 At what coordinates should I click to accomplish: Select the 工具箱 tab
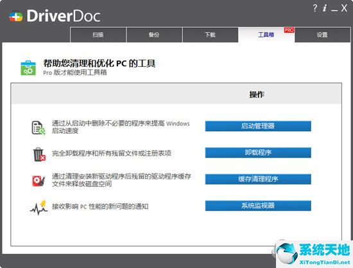[x=266, y=35]
